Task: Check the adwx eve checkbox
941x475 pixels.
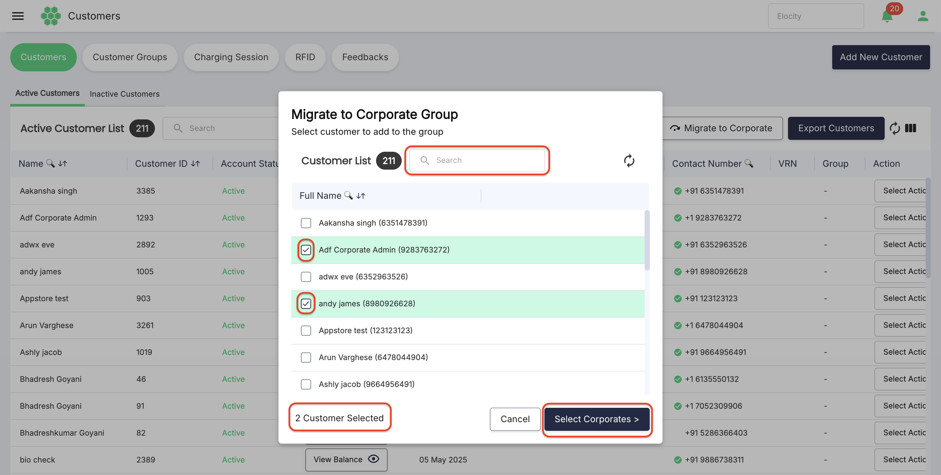Action: 306,277
